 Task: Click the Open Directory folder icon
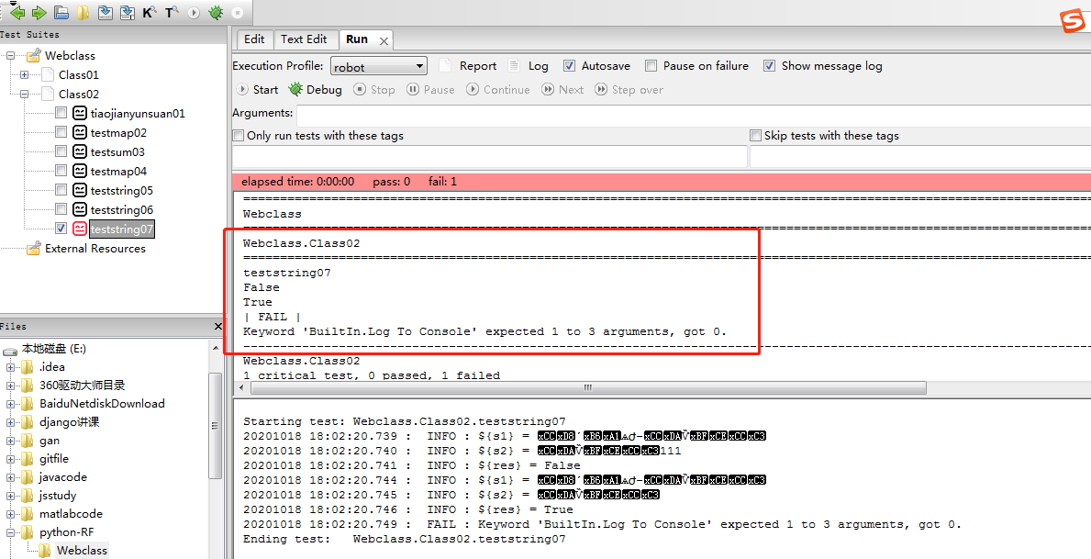(x=83, y=12)
